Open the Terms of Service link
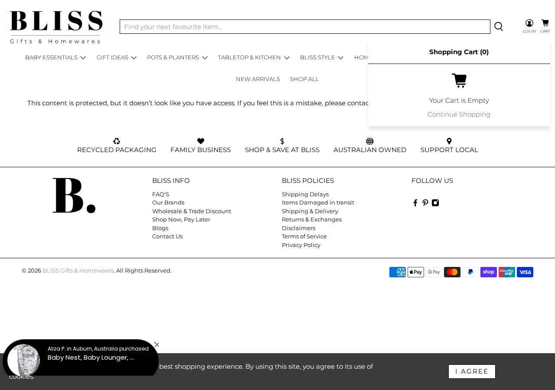Screen dimensions: 555x390 [304, 236]
